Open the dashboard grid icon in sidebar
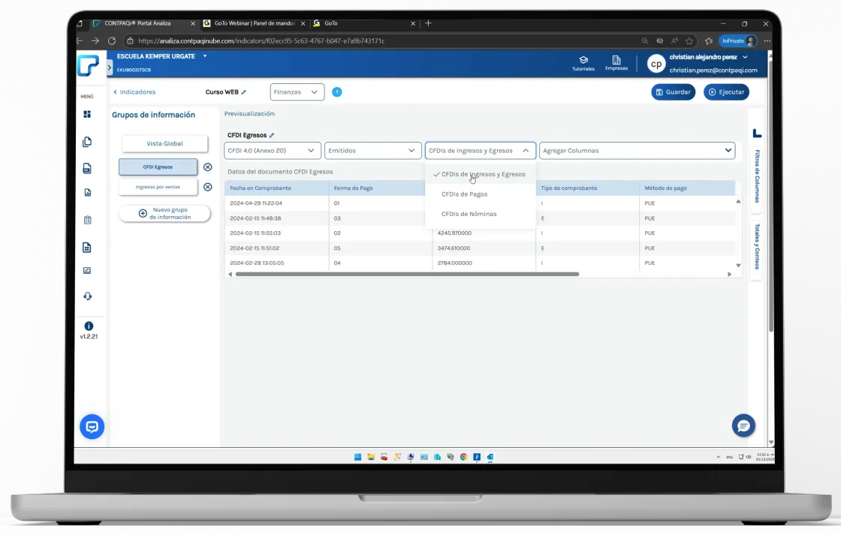Image resolution: width=841 pixels, height=535 pixels. (87, 114)
